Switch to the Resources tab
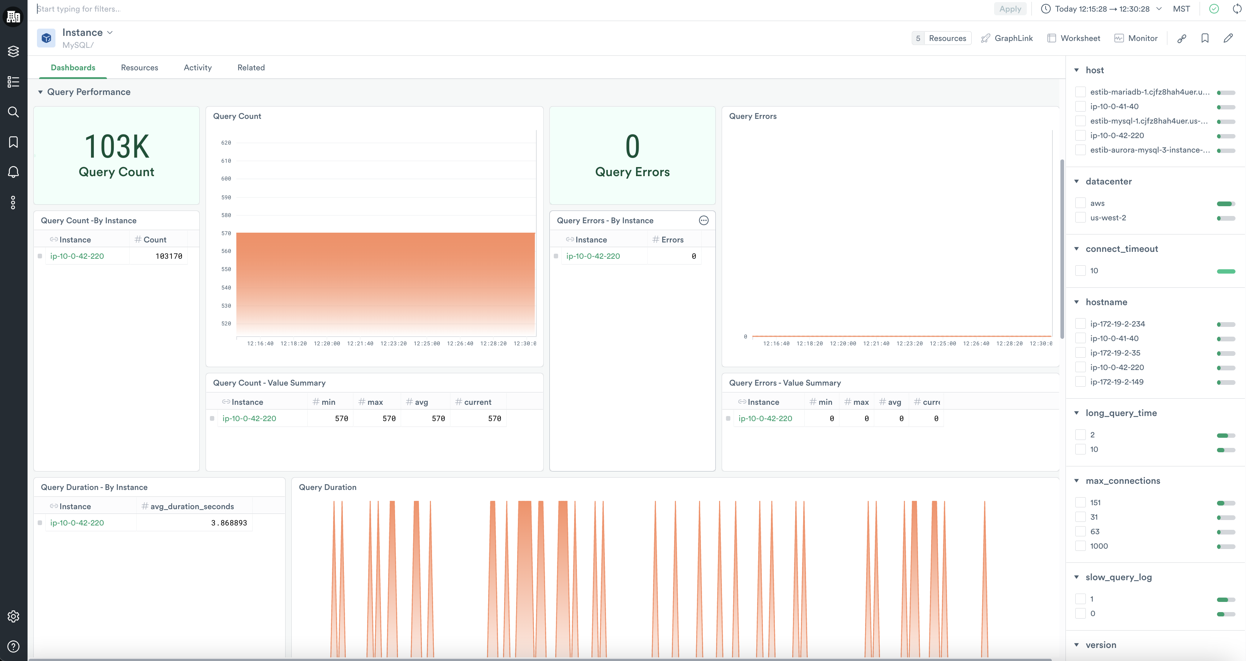The image size is (1246, 661). click(x=139, y=68)
